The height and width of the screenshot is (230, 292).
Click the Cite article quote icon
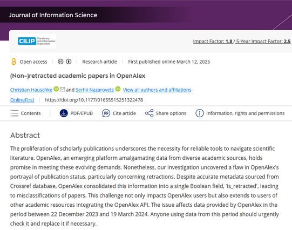[106, 113]
